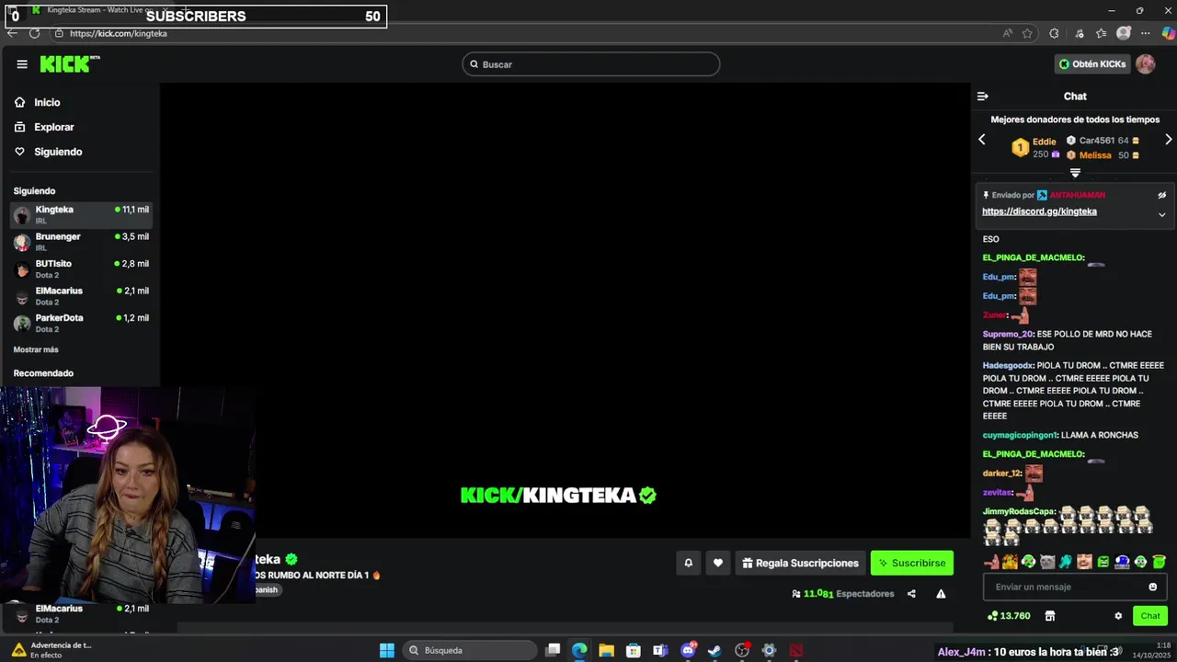Viewport: 1177px width, 662px height.
Task: Click the 13.760 channel points balance
Action: click(1009, 616)
